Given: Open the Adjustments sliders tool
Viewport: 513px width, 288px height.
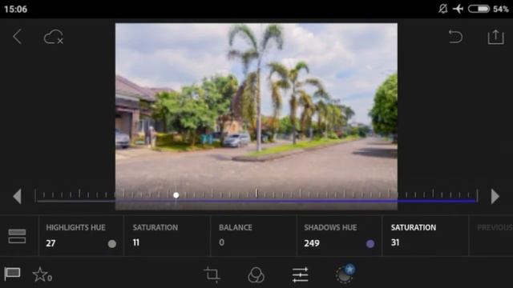Looking at the screenshot, I should pyautogui.click(x=300, y=274).
